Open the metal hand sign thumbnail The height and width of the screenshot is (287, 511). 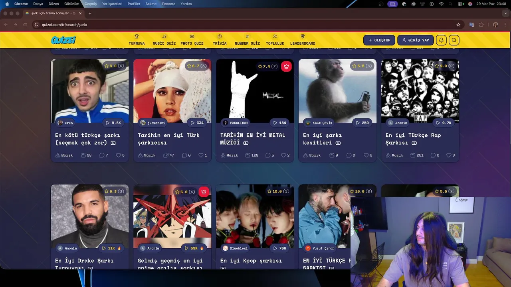(255, 91)
